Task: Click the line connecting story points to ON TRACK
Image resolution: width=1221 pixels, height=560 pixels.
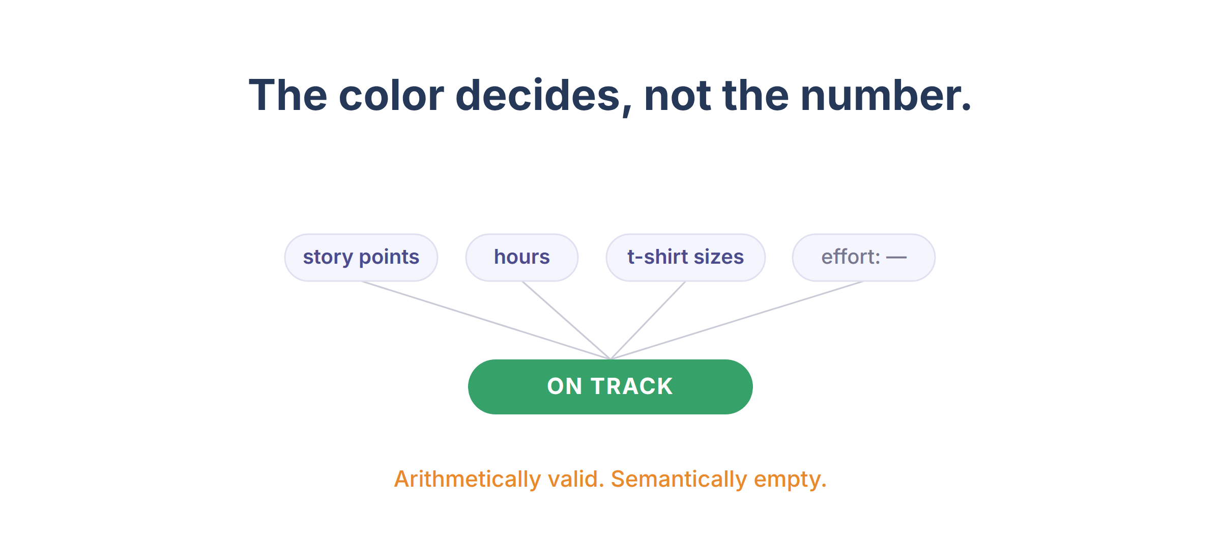Action: (x=486, y=320)
